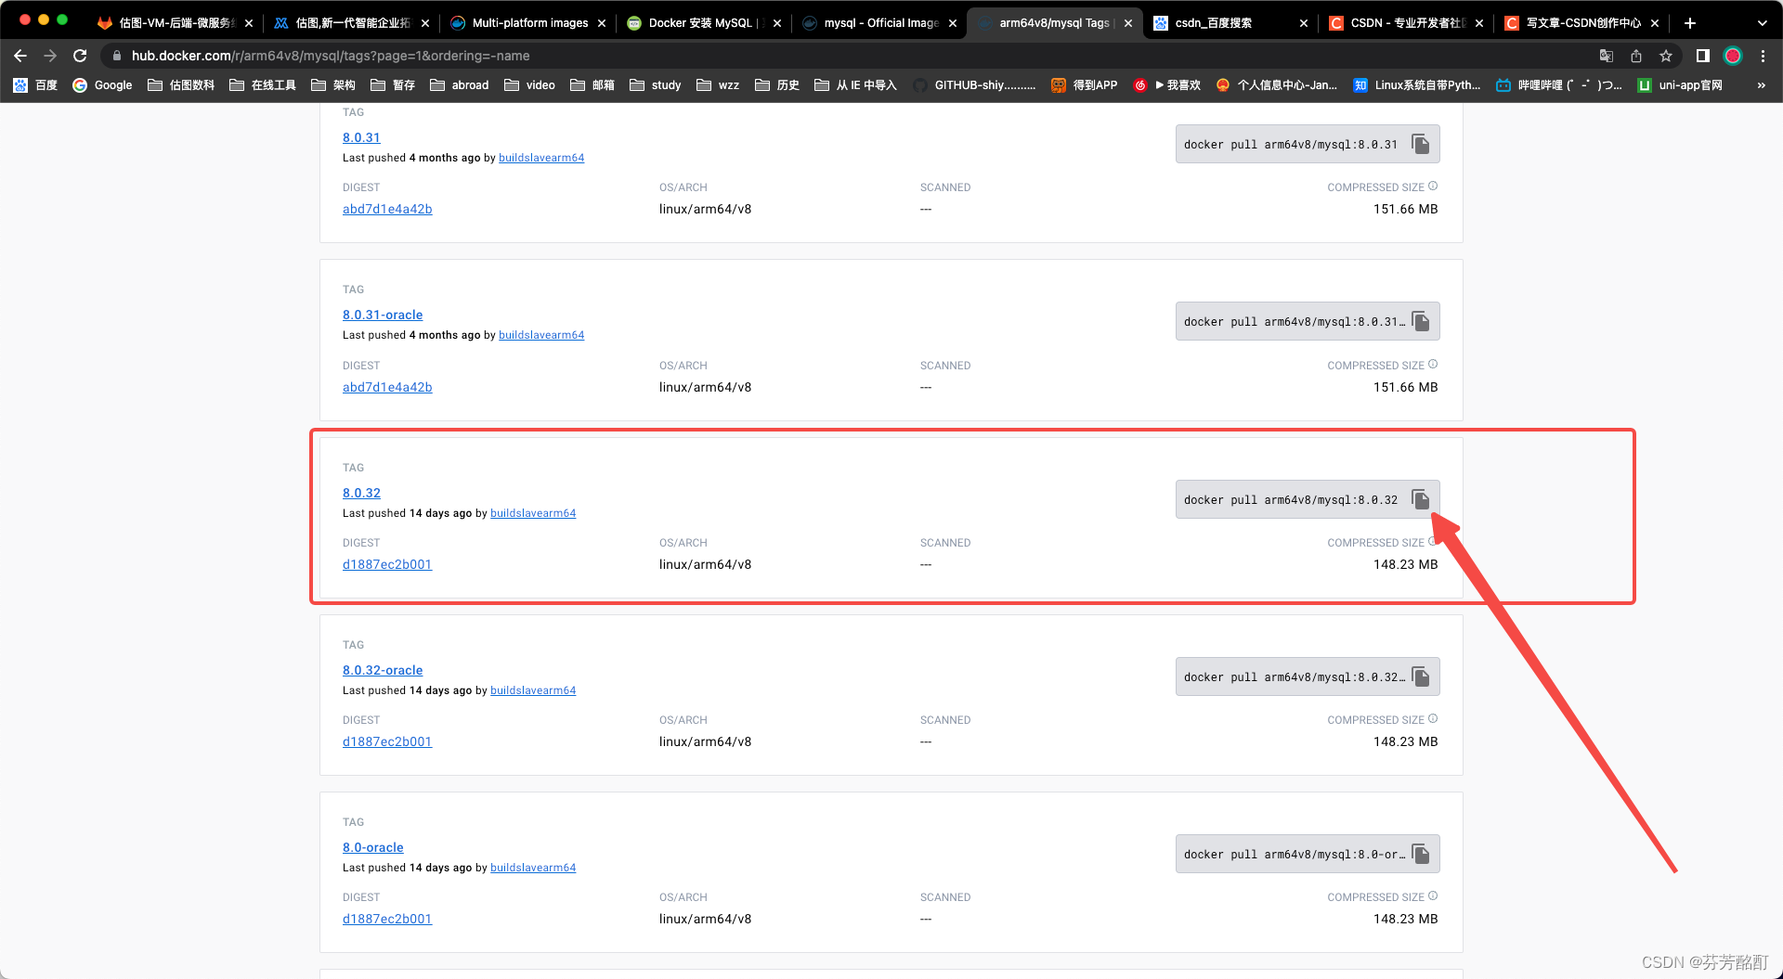The height and width of the screenshot is (979, 1783).
Task: Switch to the Docker 安装 MySQL tab
Action: (x=702, y=23)
